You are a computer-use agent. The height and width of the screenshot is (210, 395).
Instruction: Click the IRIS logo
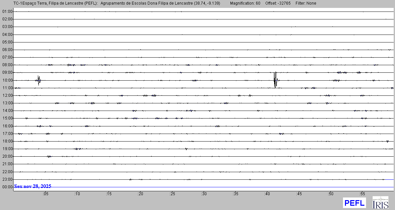pos(380,202)
